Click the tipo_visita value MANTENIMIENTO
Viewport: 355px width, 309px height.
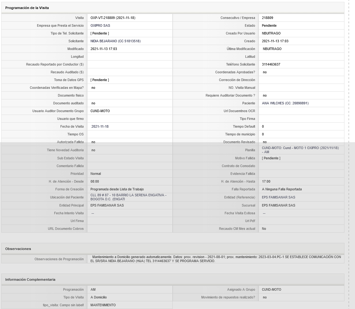[x=103, y=305]
